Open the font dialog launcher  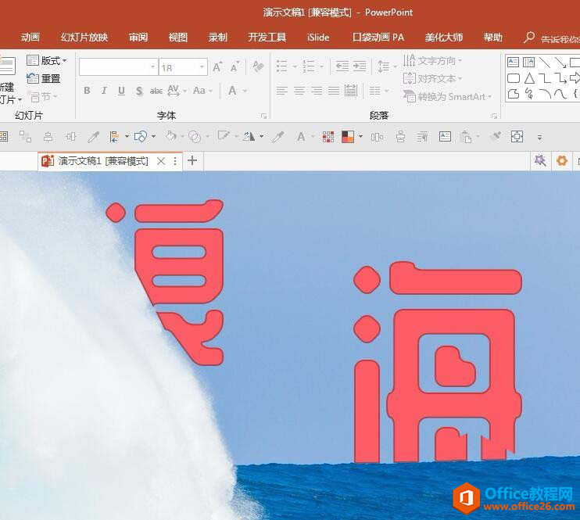coord(263,117)
